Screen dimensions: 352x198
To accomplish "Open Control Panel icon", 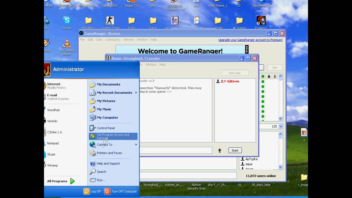I will click(x=93, y=128).
